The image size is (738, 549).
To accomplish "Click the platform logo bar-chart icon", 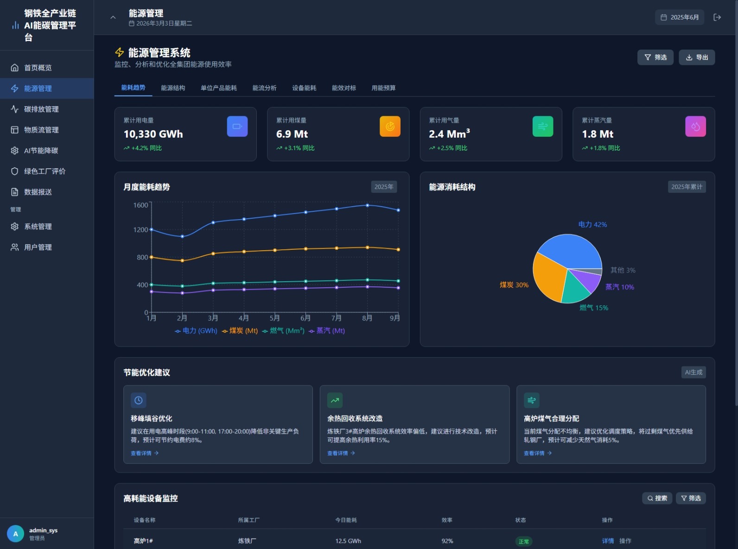I will 15,25.
